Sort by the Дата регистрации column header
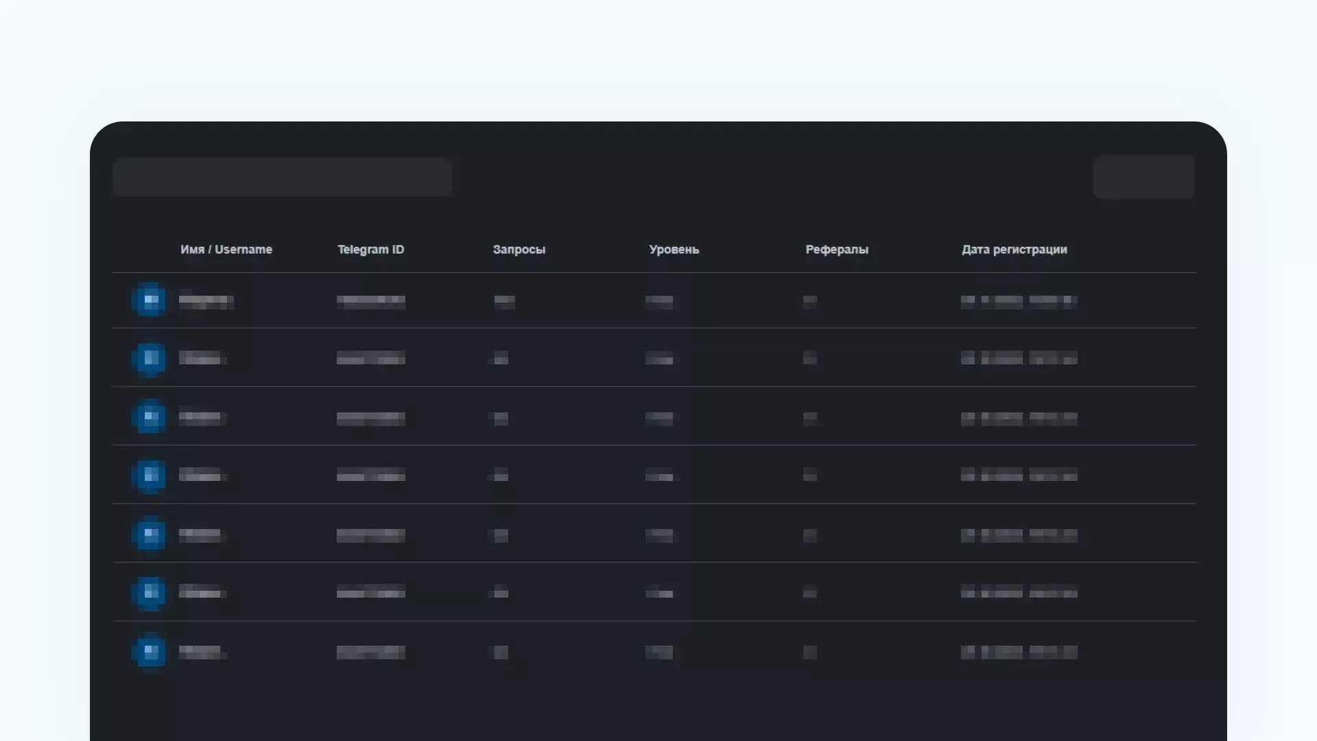The height and width of the screenshot is (741, 1317). pos(1014,250)
